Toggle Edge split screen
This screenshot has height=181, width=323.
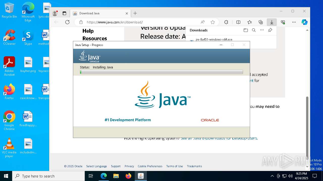pyautogui.click(x=238, y=22)
